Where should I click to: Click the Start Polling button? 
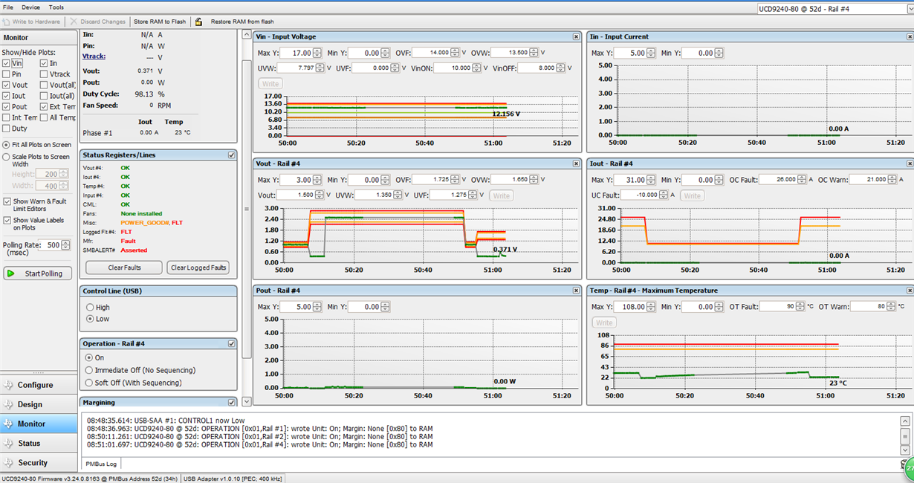38,273
